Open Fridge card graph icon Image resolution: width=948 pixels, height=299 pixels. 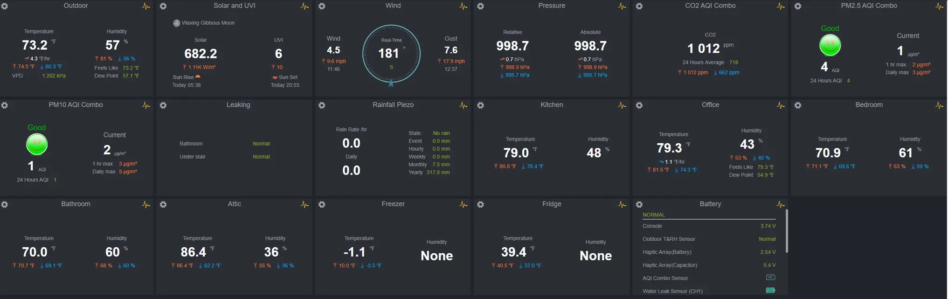[622, 204]
